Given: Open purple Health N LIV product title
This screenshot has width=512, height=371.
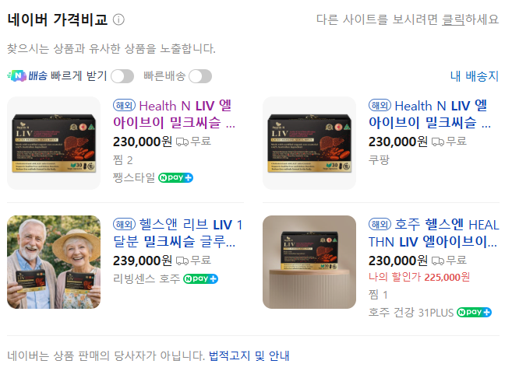Looking at the screenshot, I should tap(174, 114).
